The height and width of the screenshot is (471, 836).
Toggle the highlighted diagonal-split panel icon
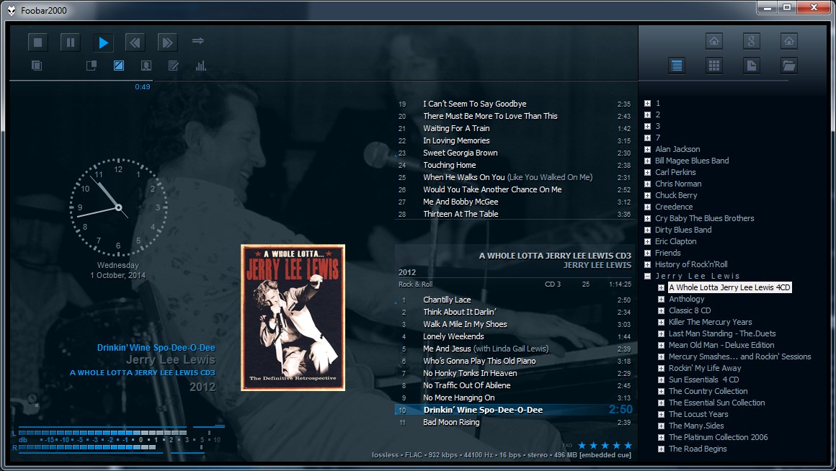coord(119,66)
